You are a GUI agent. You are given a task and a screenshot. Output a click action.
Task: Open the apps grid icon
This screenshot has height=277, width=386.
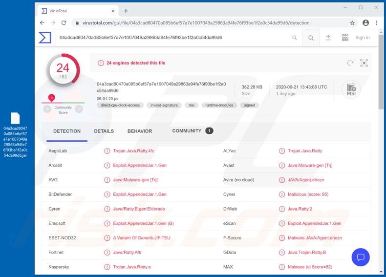pyautogui.click(x=345, y=38)
